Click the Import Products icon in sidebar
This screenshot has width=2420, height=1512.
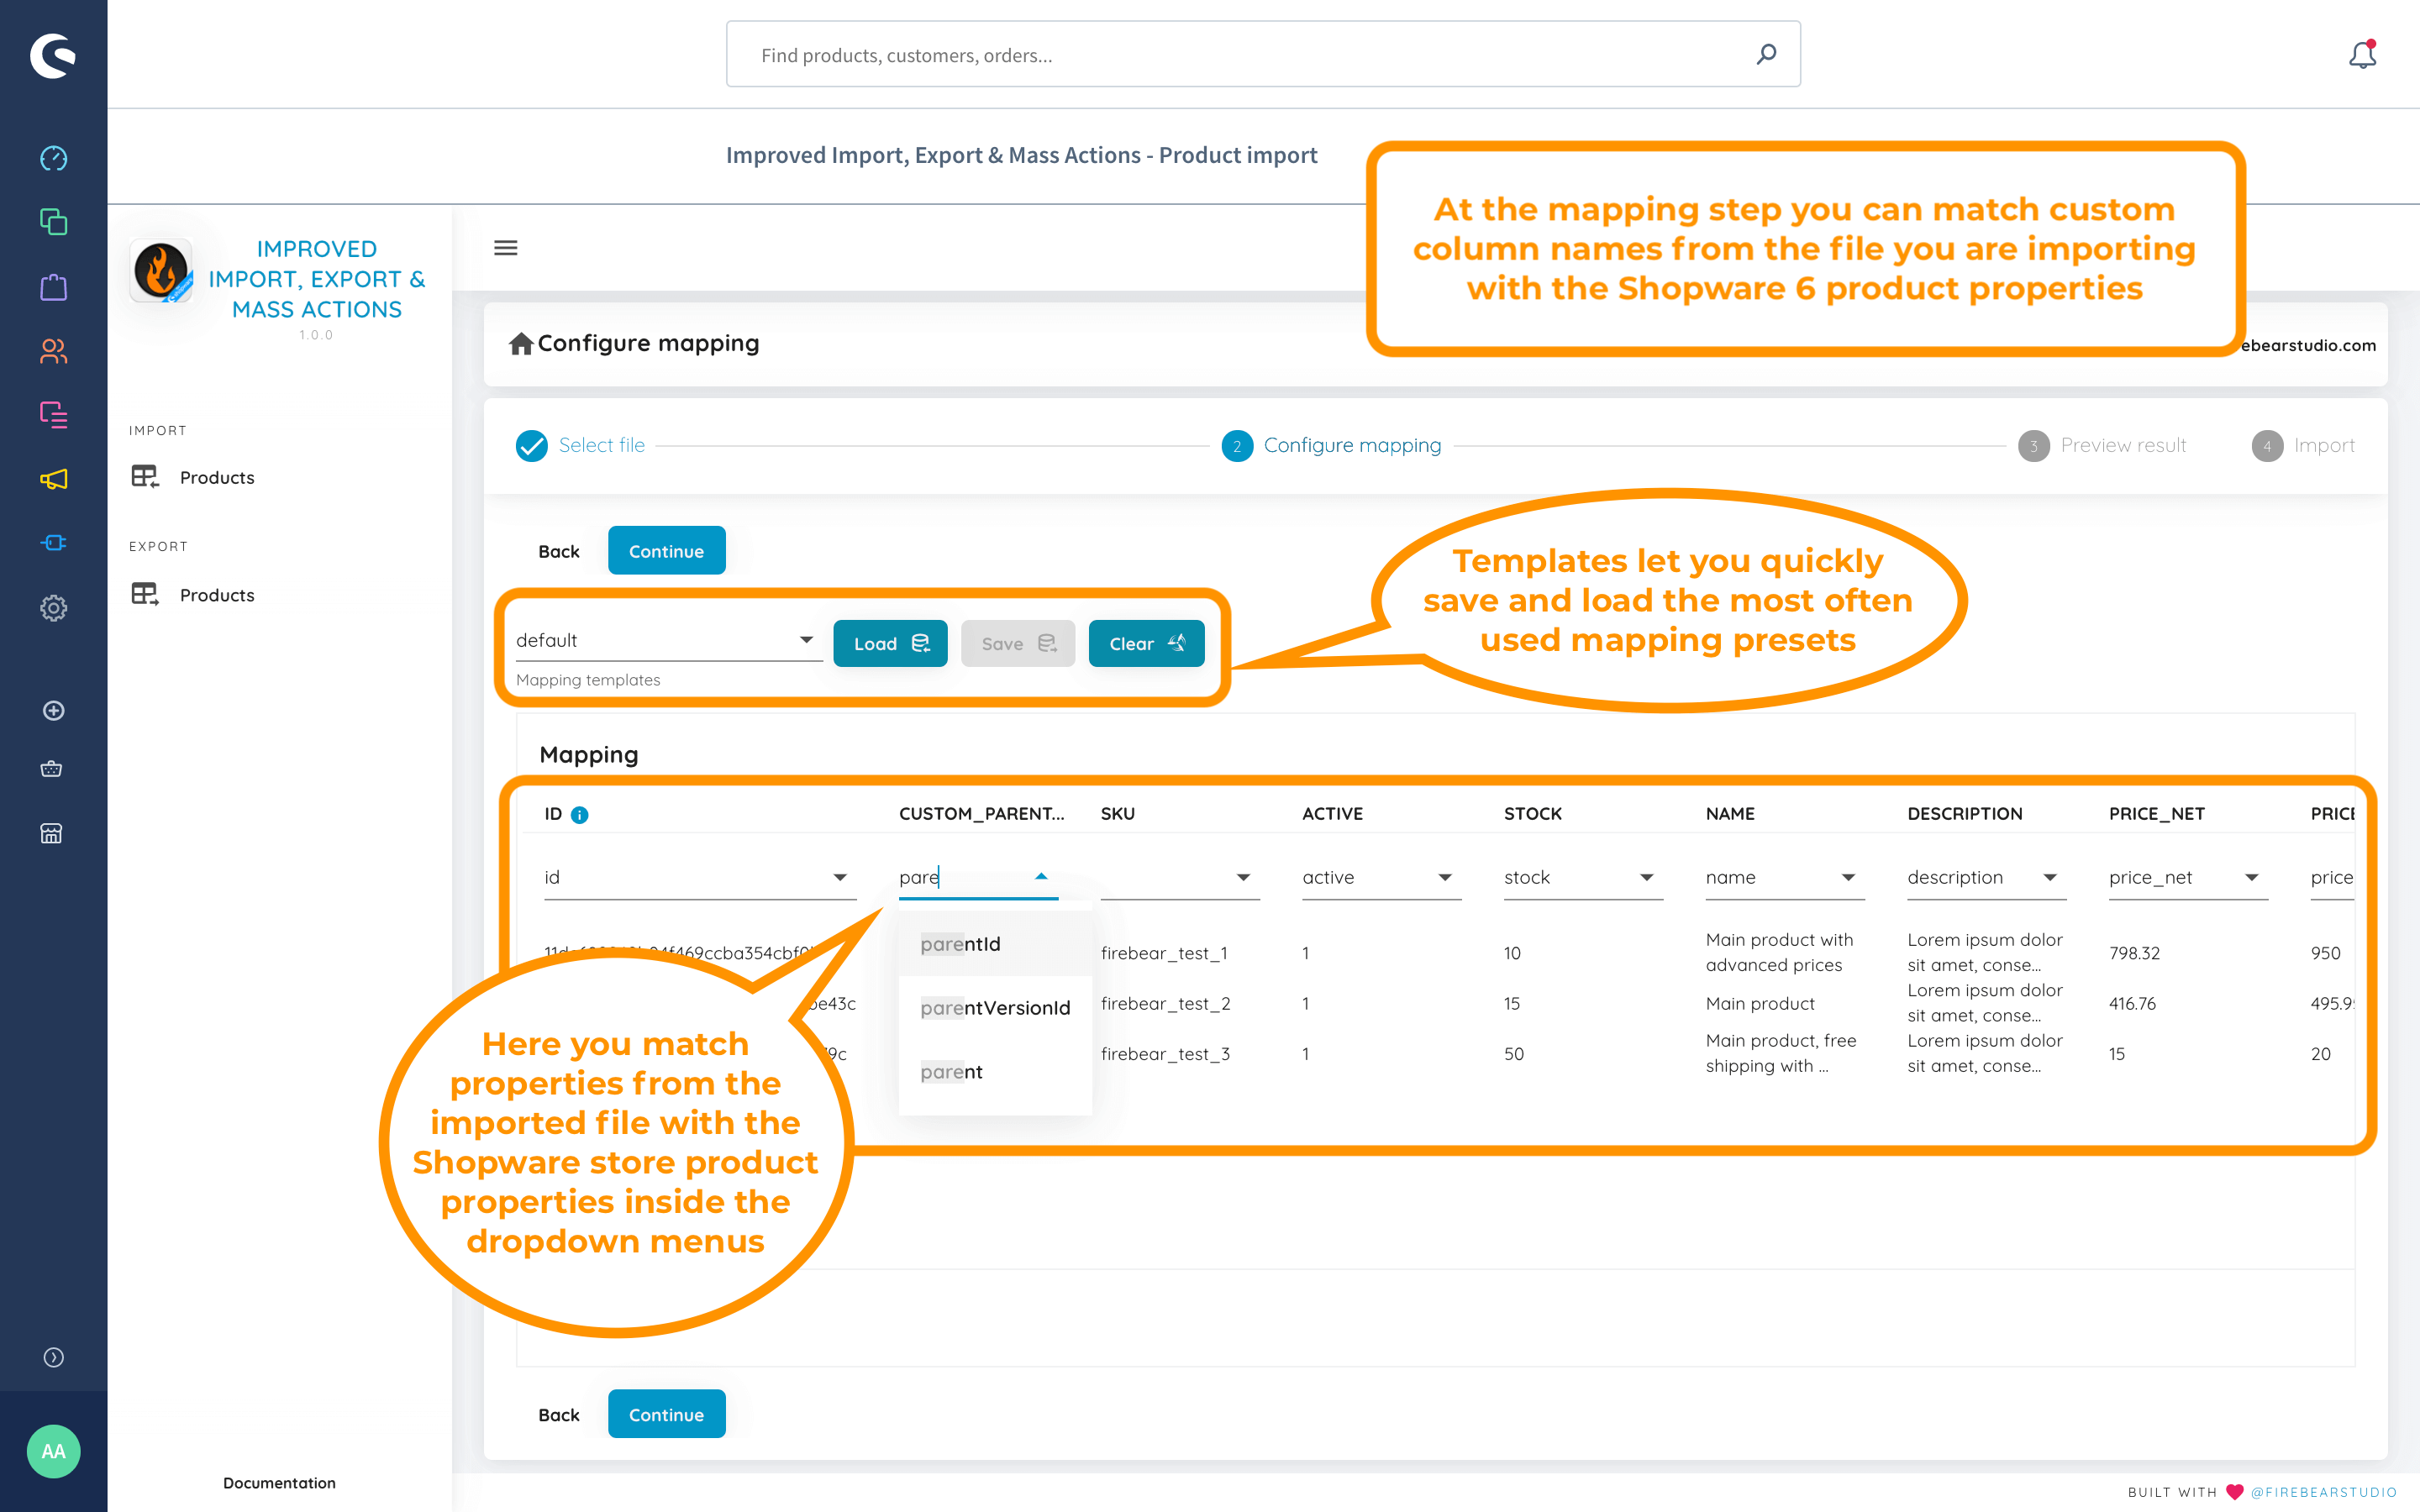(x=148, y=475)
